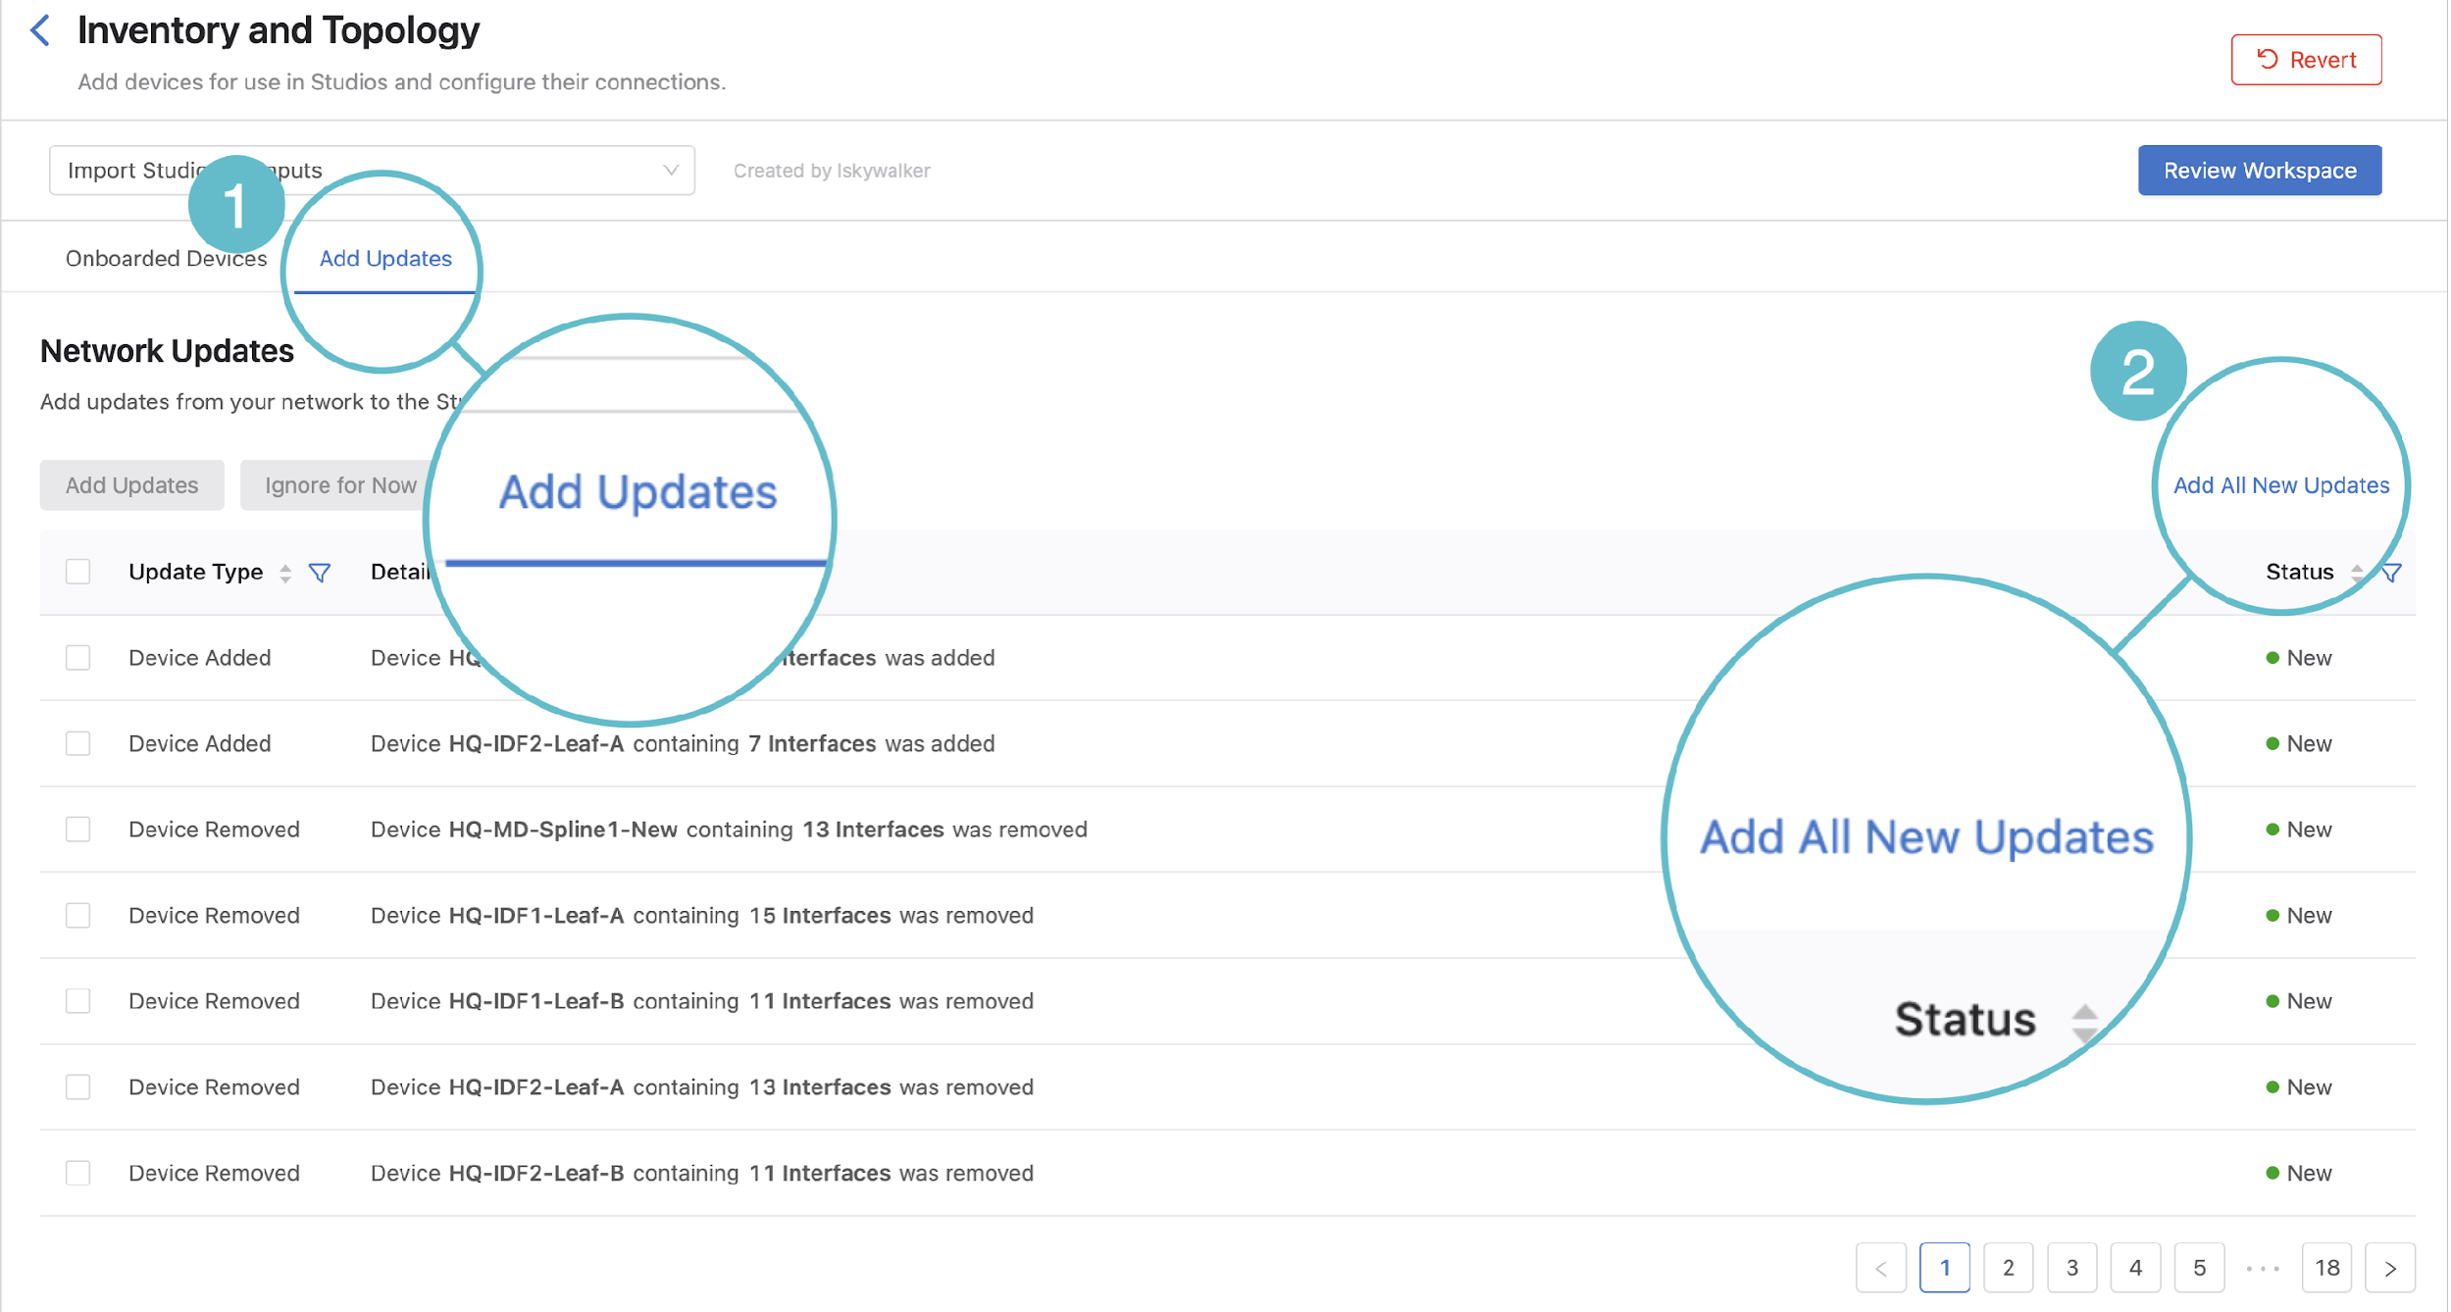Click the pagination ellipsis to jump pages
This screenshot has width=2451, height=1312.
[x=2263, y=1268]
